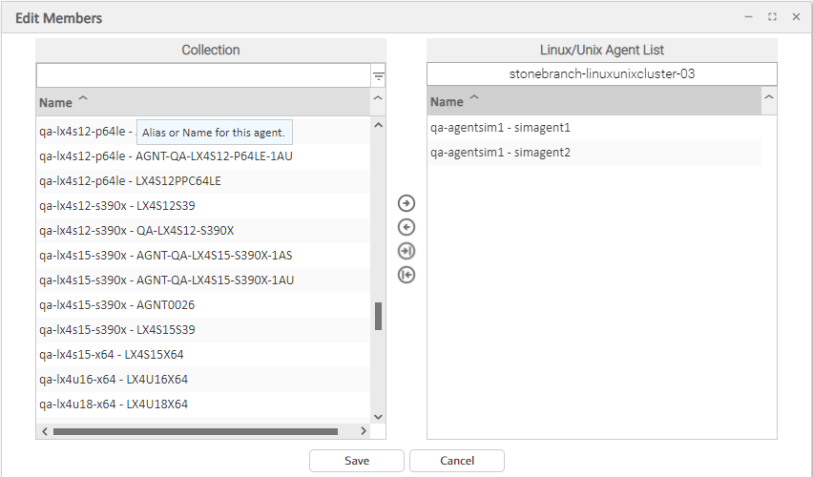Click the Collection filter text field
813x477 pixels.
click(x=202, y=75)
